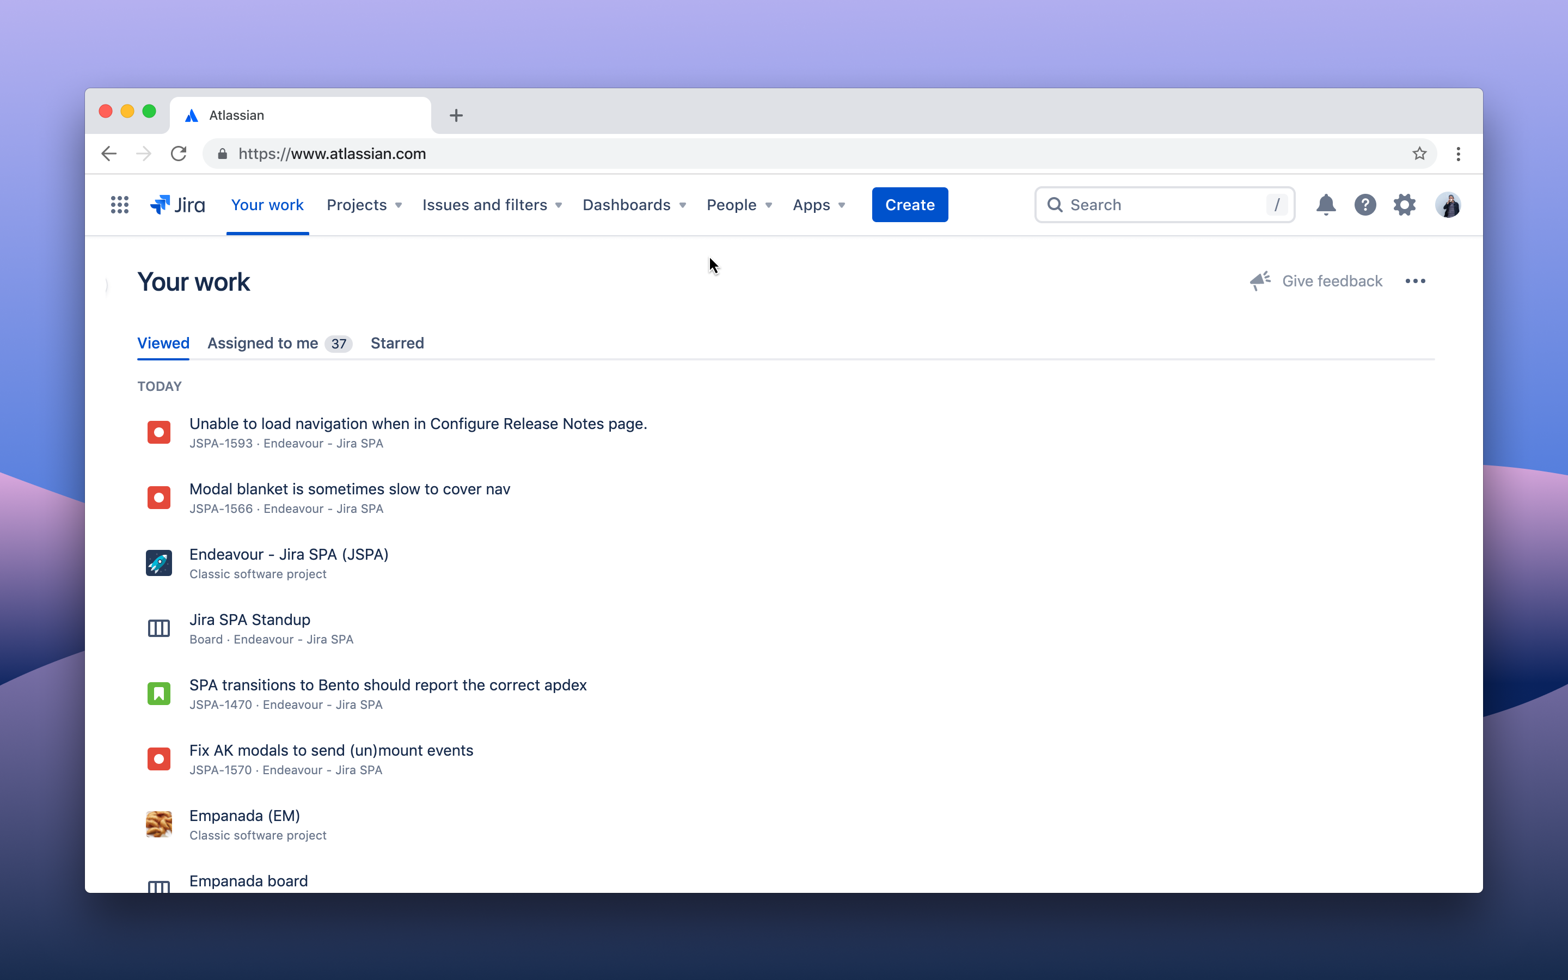Open your profile avatar menu
Screen dimensions: 1568x980
1449,205
